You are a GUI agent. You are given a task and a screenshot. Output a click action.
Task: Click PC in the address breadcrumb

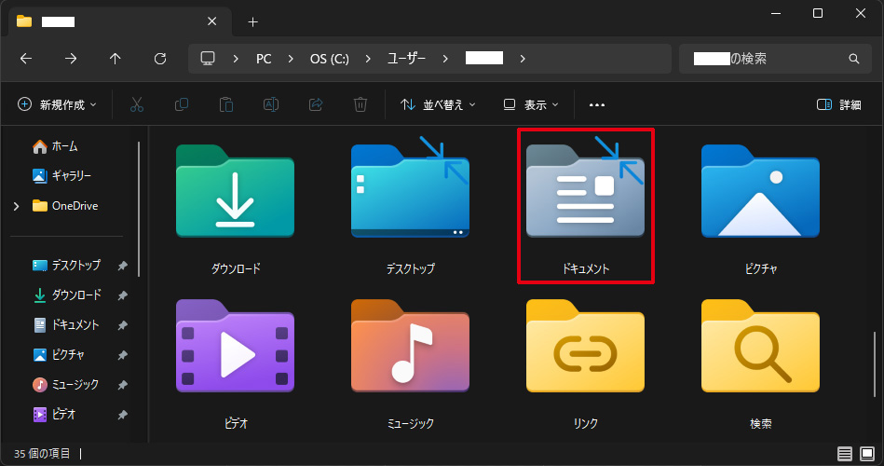tap(264, 59)
